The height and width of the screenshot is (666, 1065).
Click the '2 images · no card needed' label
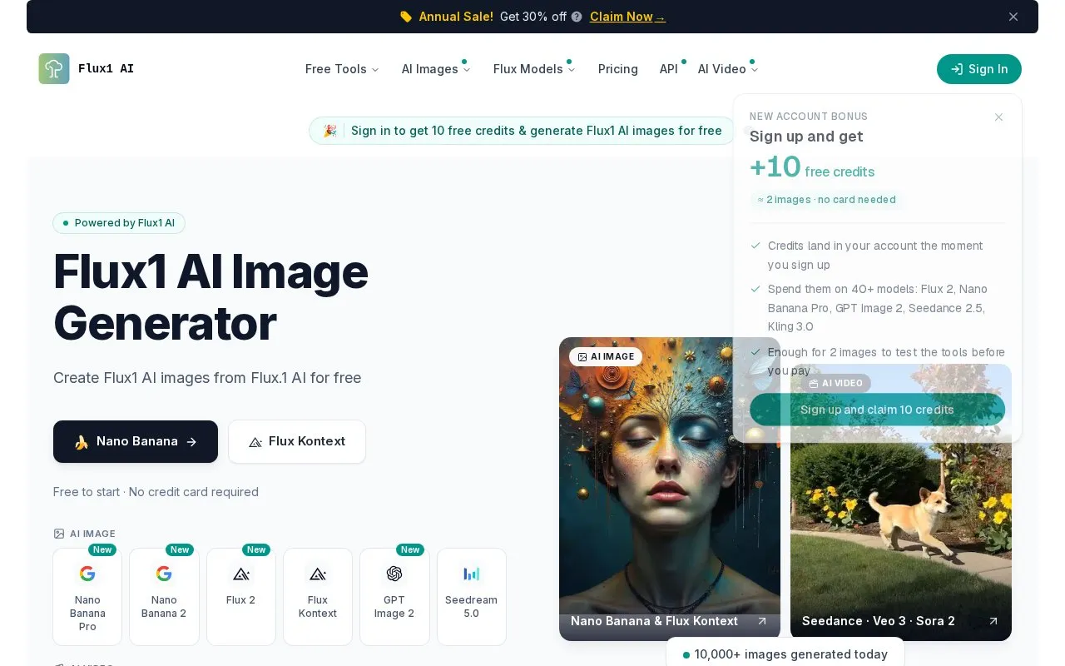coord(826,200)
